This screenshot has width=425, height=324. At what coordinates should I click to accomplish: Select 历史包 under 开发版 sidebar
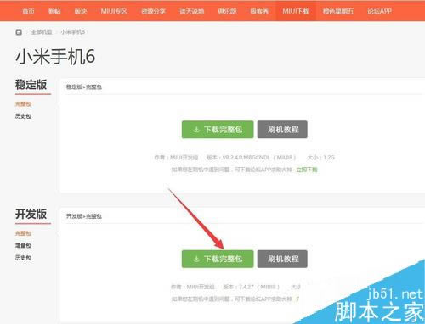(23, 258)
